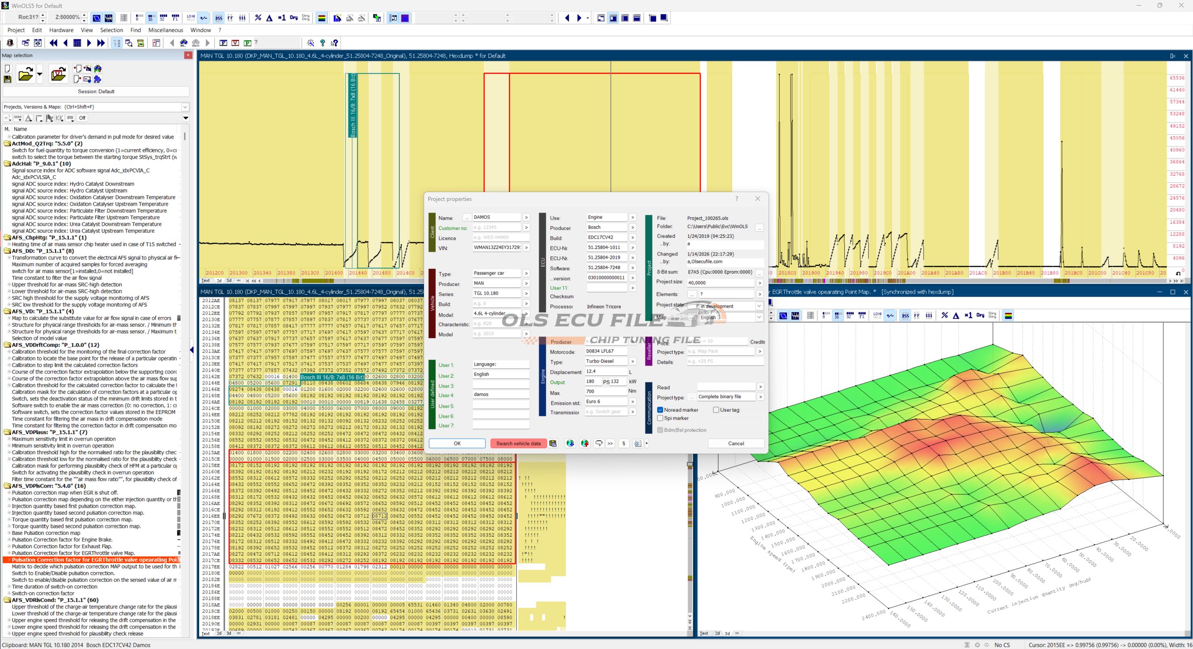Uncheck the Noread marker checkbox

660,410
